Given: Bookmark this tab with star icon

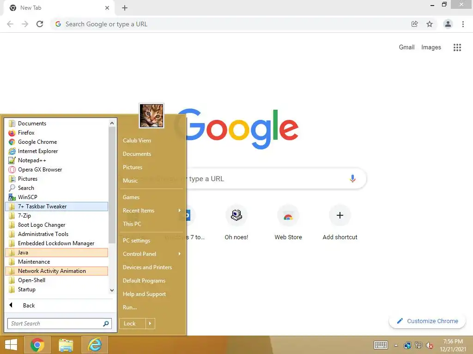Looking at the screenshot, I should click(x=430, y=24).
